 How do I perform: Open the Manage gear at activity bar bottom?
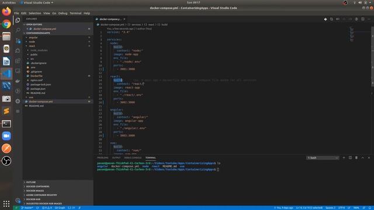pyautogui.click(x=18, y=200)
